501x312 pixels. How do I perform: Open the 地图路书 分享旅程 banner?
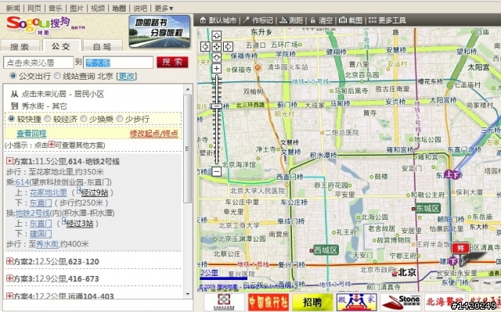[x=160, y=31]
